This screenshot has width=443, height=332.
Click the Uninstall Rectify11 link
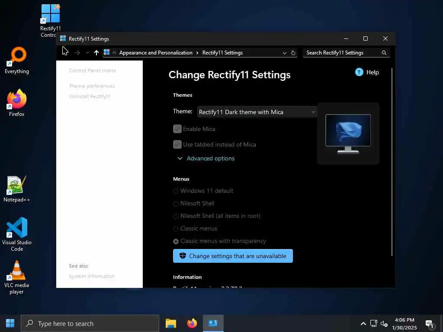pyautogui.click(x=90, y=96)
